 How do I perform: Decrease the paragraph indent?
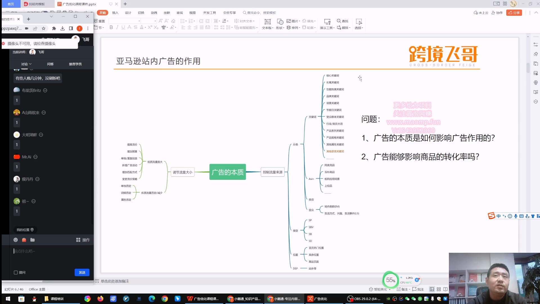point(201,21)
